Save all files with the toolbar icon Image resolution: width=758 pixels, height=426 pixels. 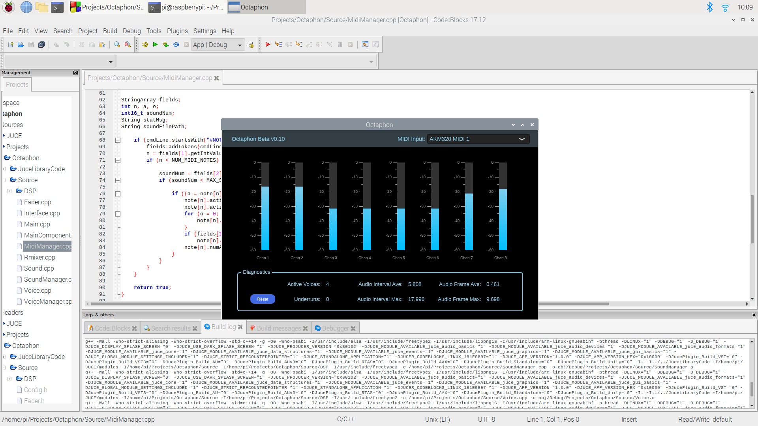[41, 45]
